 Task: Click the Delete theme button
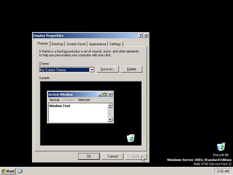point(131,69)
